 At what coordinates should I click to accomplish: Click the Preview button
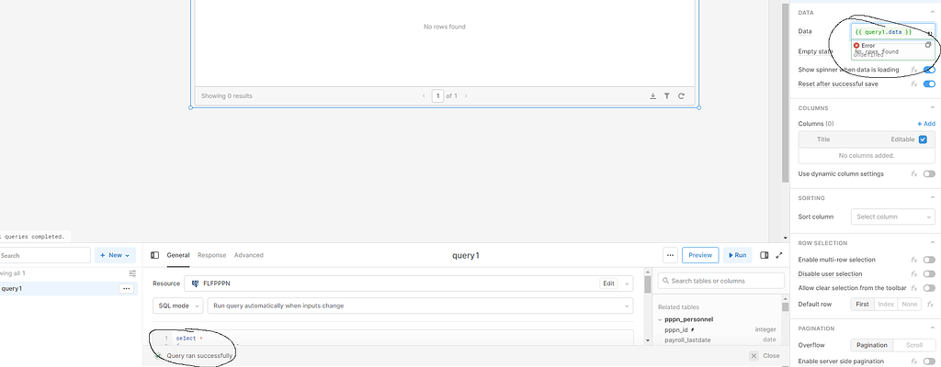700,255
